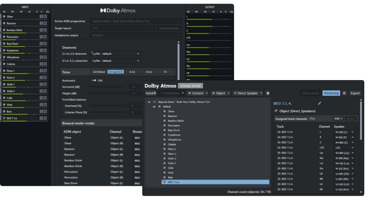Mute the Bass Drum input channel

pos(45,43)
